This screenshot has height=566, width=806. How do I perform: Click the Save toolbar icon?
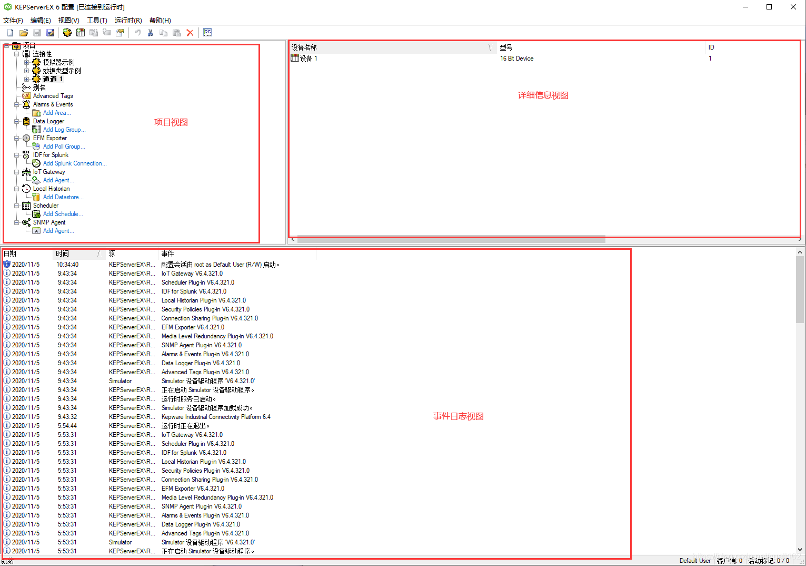(37, 33)
